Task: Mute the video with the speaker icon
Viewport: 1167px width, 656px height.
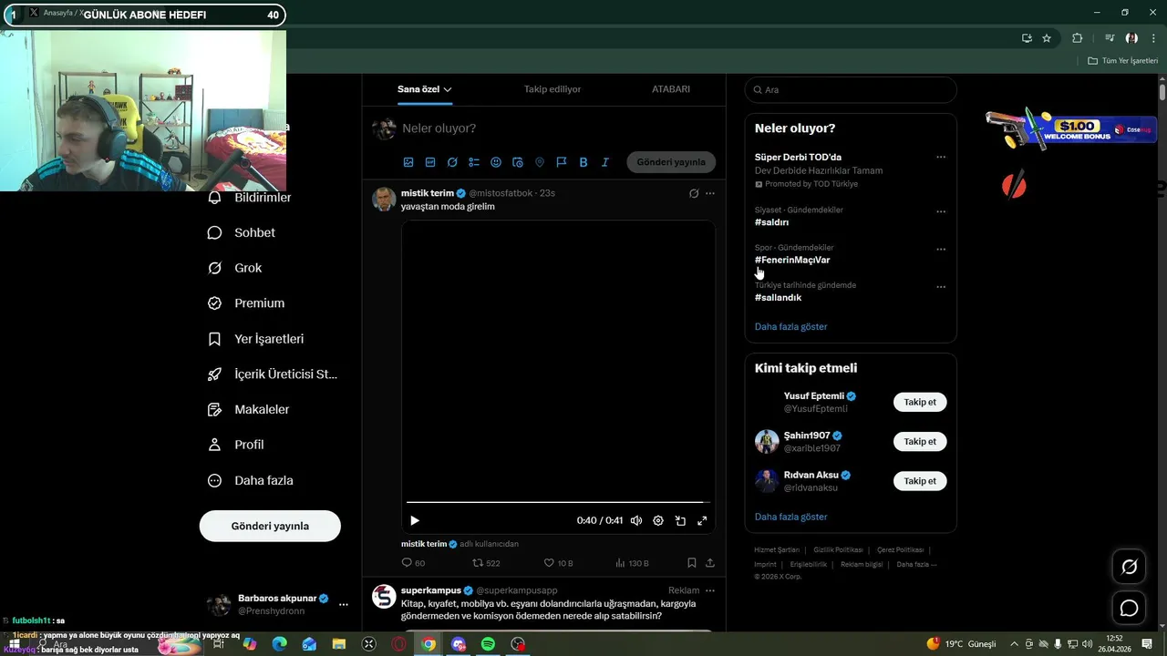Action: [x=636, y=520]
